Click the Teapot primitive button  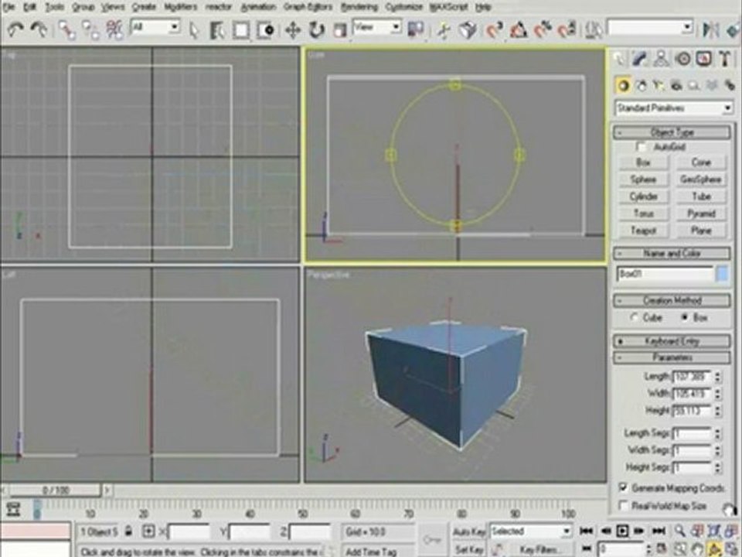tap(643, 231)
